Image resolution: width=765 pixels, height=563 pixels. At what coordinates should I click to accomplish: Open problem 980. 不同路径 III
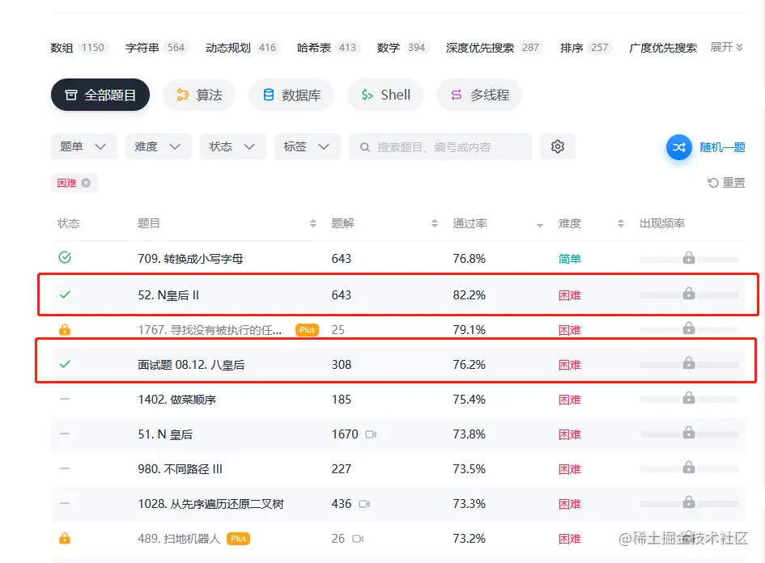(x=180, y=469)
